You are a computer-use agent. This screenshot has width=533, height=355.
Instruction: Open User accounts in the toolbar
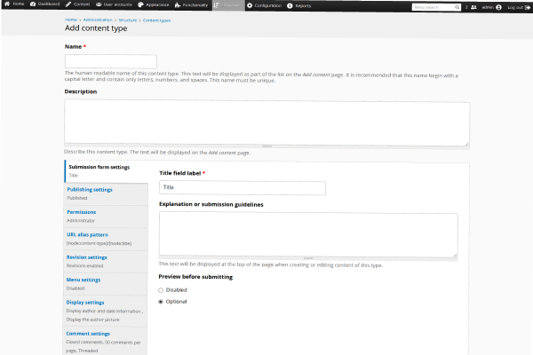115,5
